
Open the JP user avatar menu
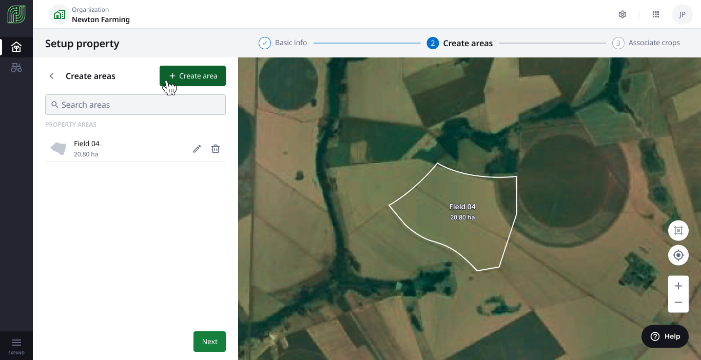pos(682,14)
